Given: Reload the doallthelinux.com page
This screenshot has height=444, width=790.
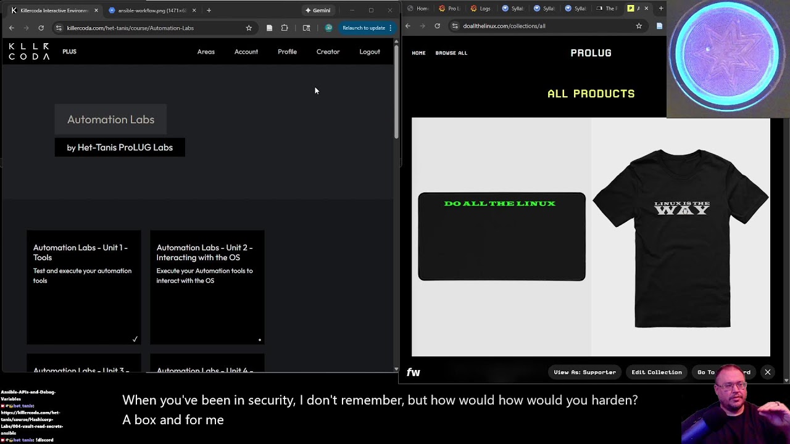Looking at the screenshot, I should pos(437,26).
